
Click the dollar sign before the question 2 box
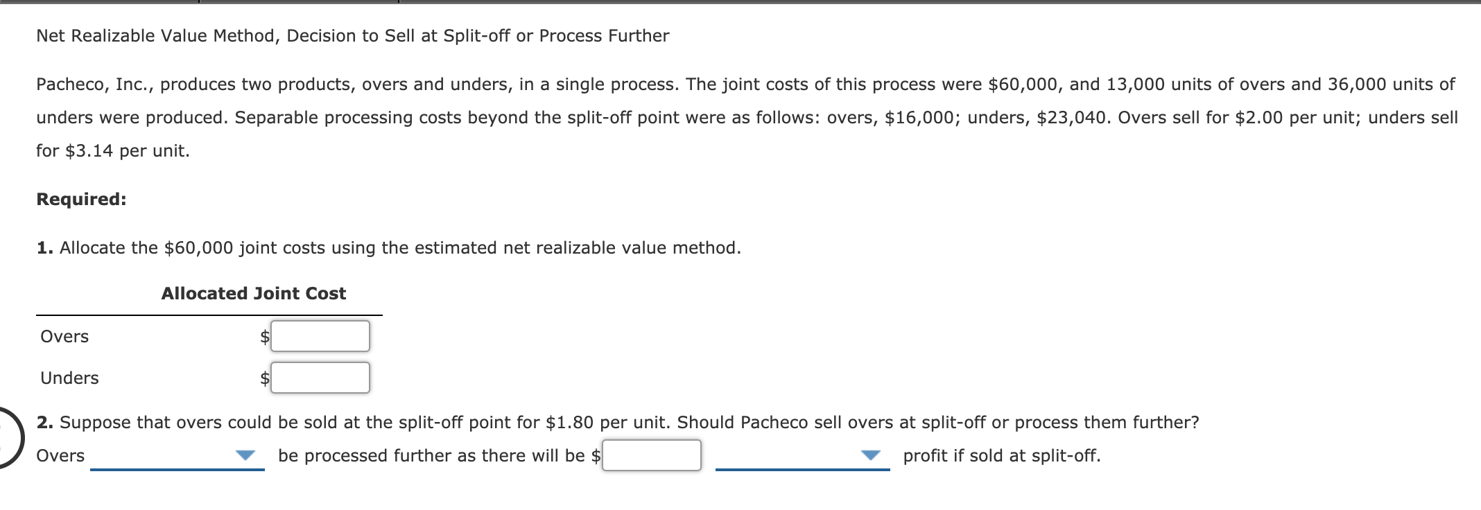(x=596, y=455)
